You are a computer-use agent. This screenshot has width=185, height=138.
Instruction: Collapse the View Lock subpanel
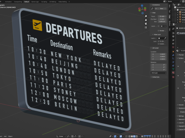tap(153, 34)
